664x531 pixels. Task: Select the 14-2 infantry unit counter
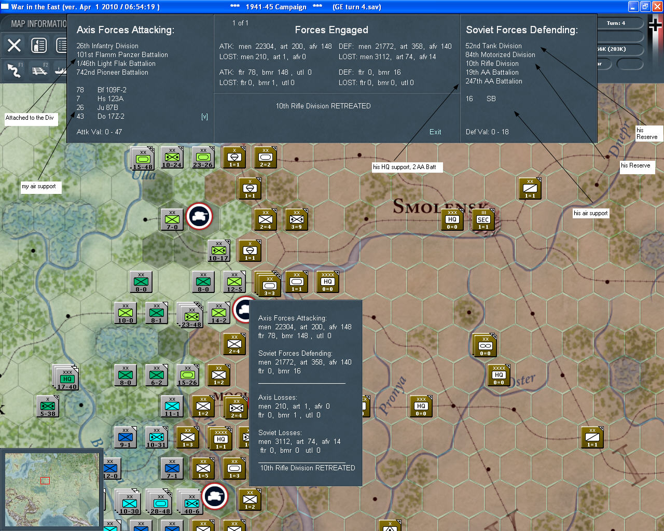pos(219,313)
